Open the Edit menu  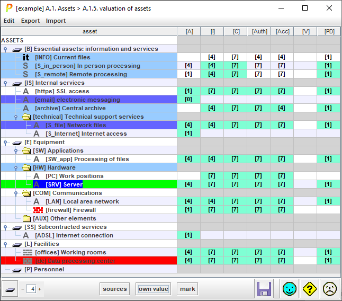pyautogui.click(x=9, y=21)
